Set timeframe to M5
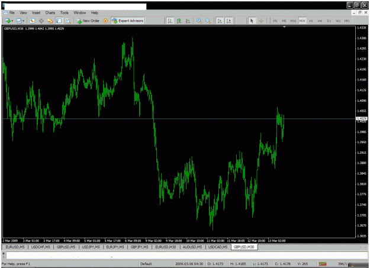This screenshot has height=268, width=370. tap(284, 21)
